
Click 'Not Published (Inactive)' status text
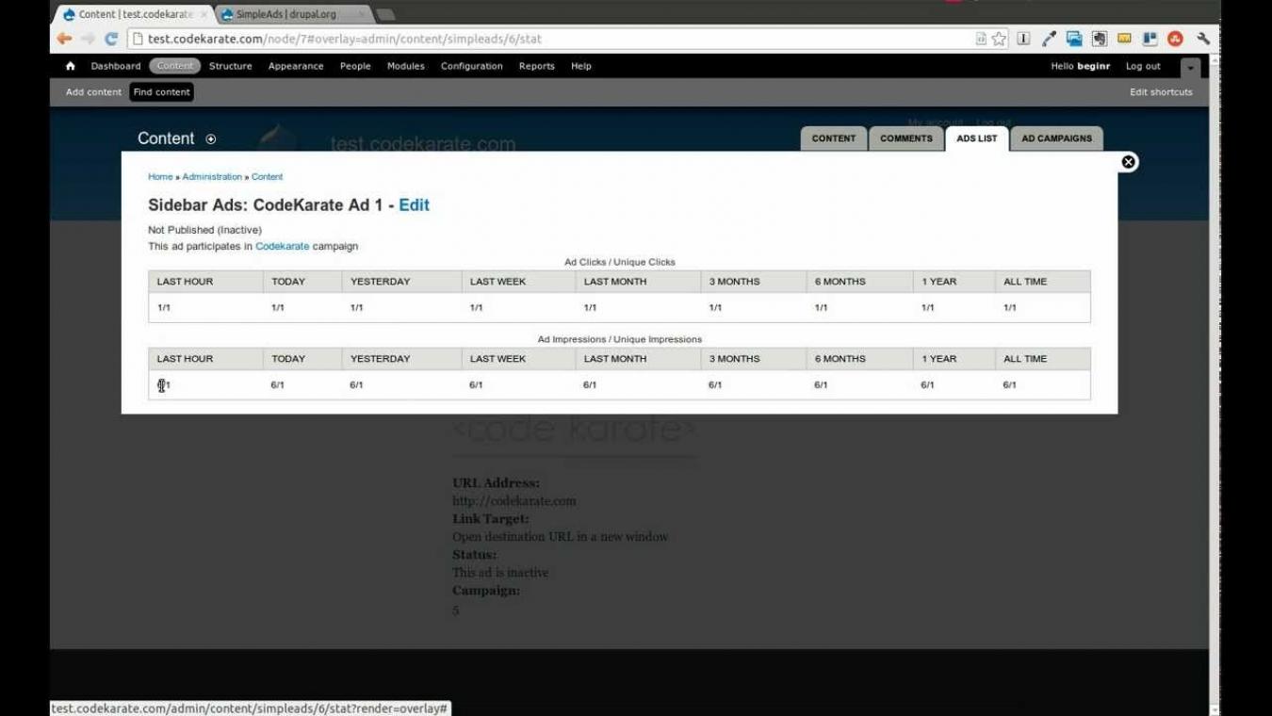tap(204, 230)
